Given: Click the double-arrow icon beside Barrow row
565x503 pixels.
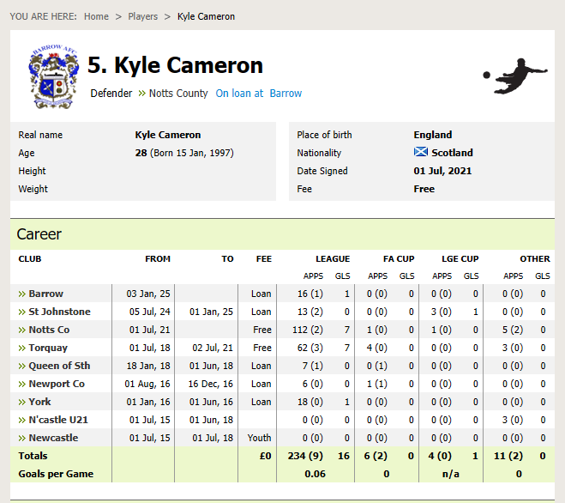Looking at the screenshot, I should tap(22, 294).
